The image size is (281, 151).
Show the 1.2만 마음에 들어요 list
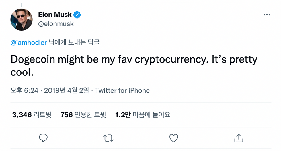(143, 115)
